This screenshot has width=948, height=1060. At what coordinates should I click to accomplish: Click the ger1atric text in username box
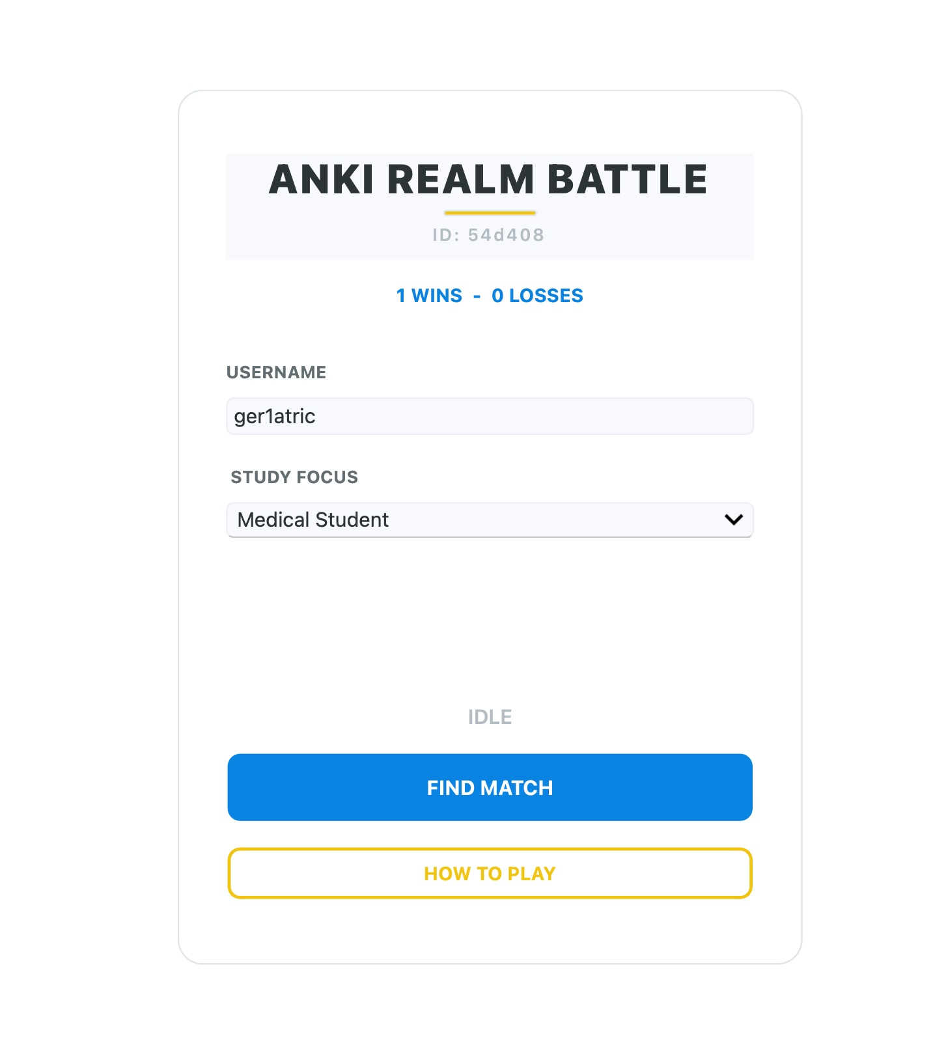[x=275, y=416]
